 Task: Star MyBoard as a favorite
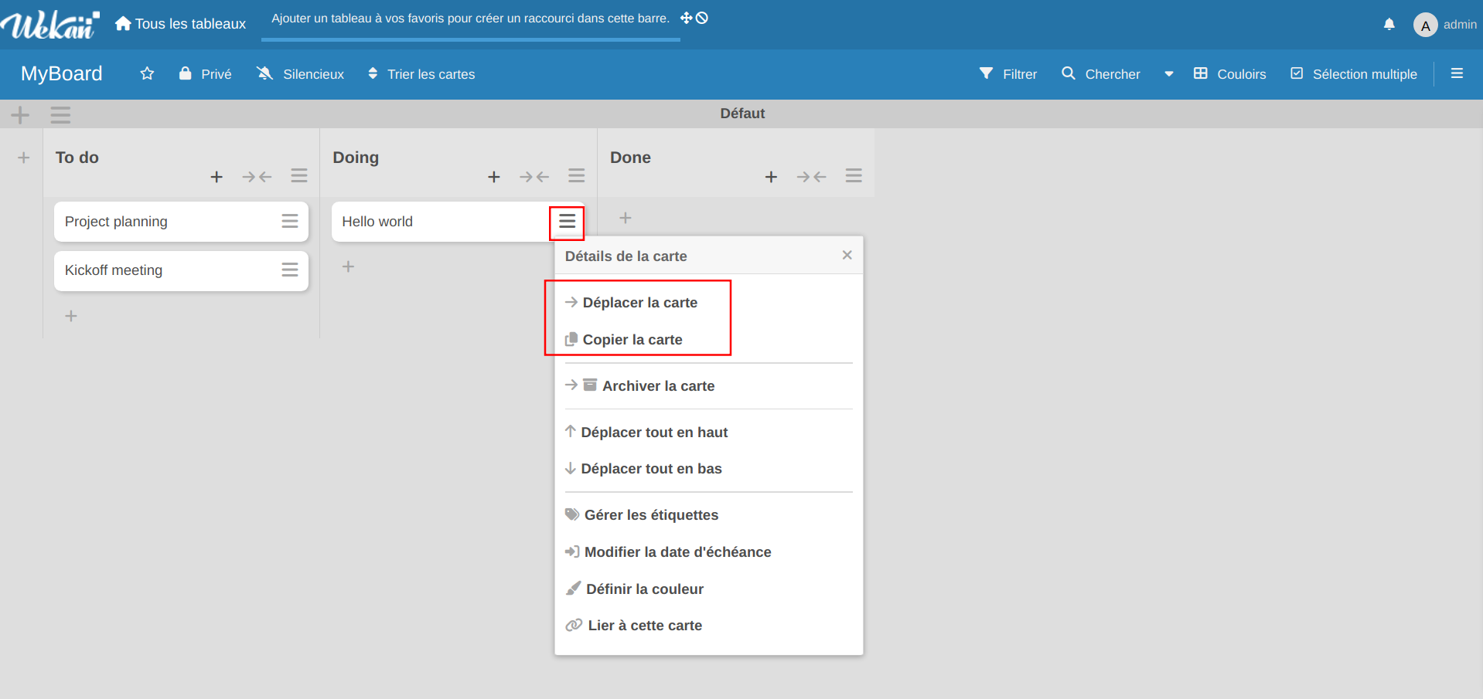pos(147,74)
